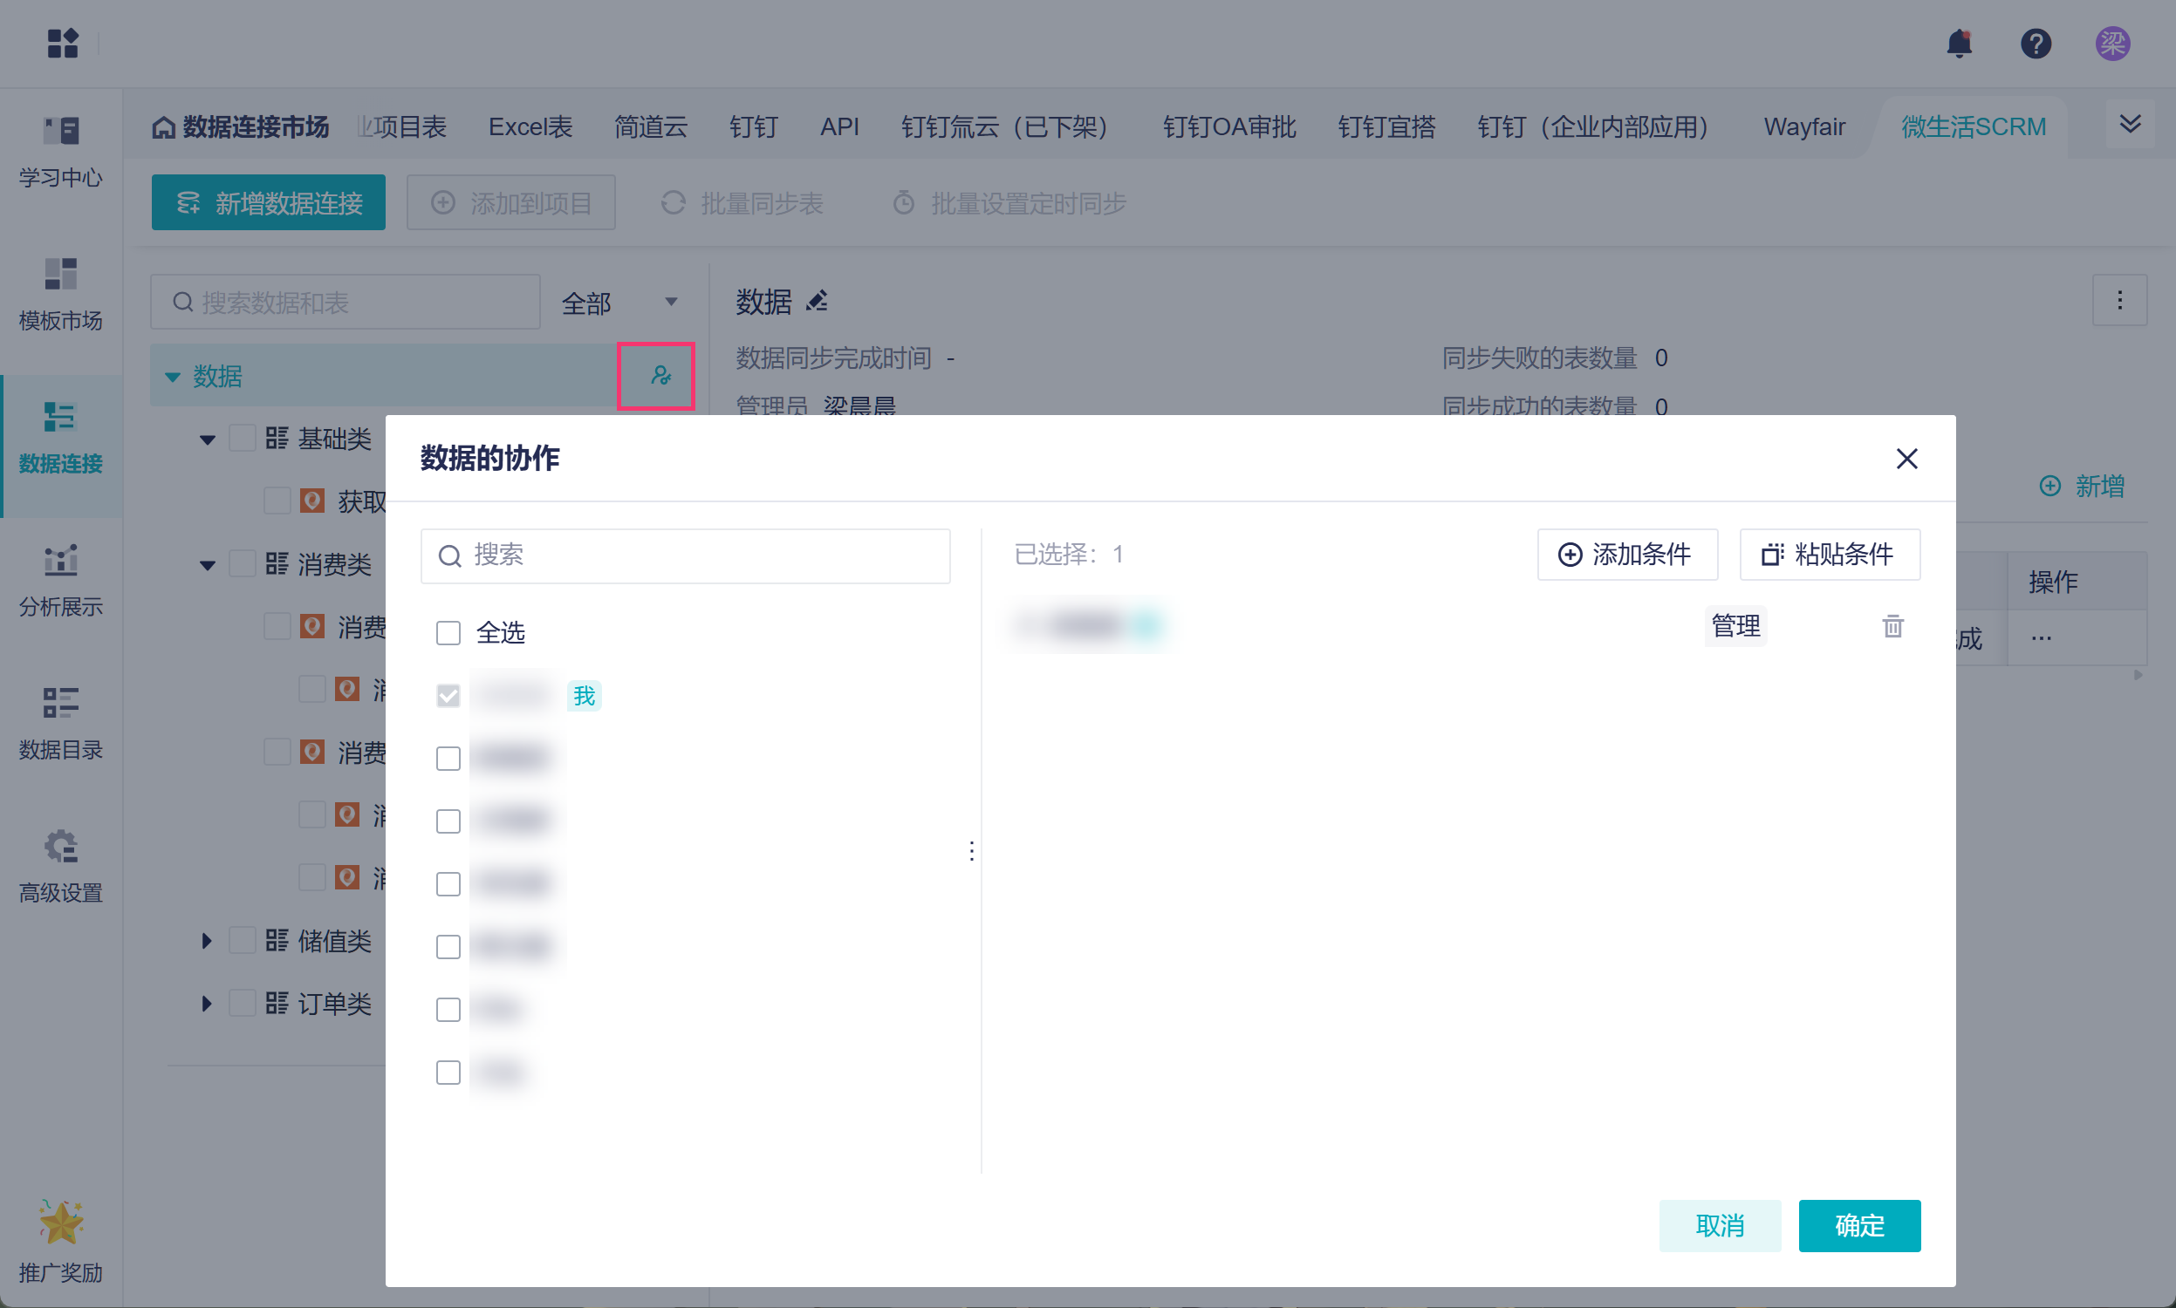Click the notification bell icon
The image size is (2176, 1308).
pos(1958,44)
